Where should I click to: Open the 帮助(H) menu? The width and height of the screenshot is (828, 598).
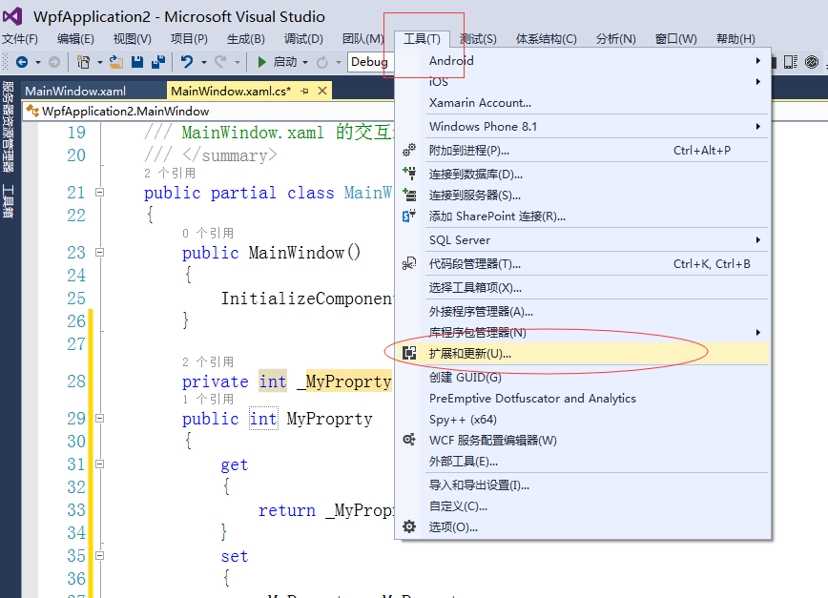pos(735,39)
